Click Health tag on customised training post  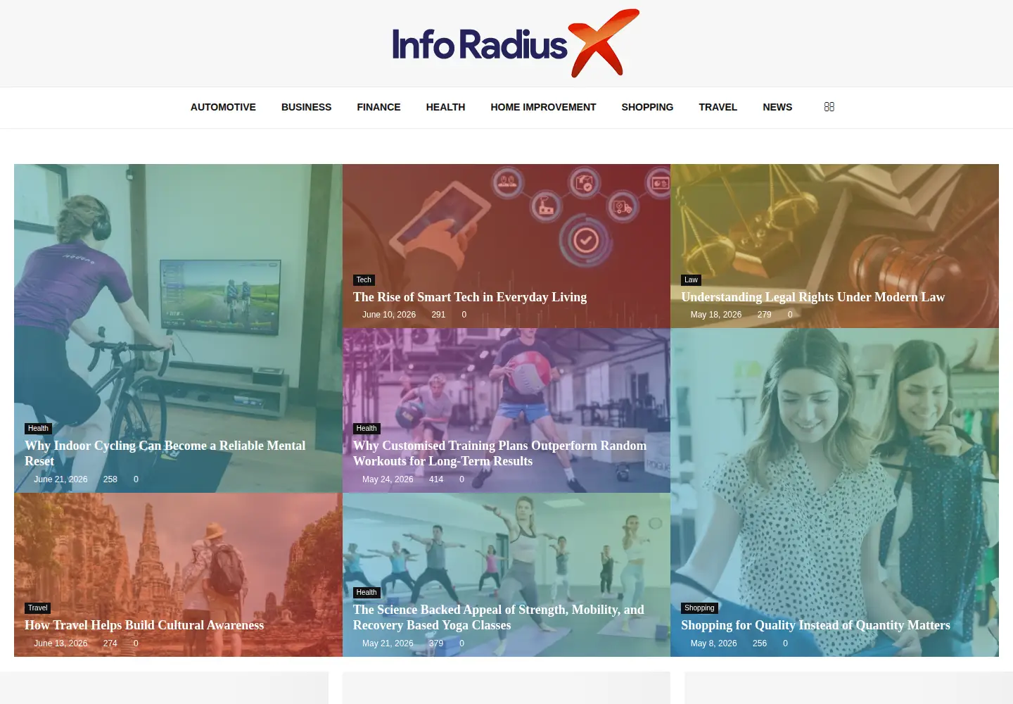[367, 429]
